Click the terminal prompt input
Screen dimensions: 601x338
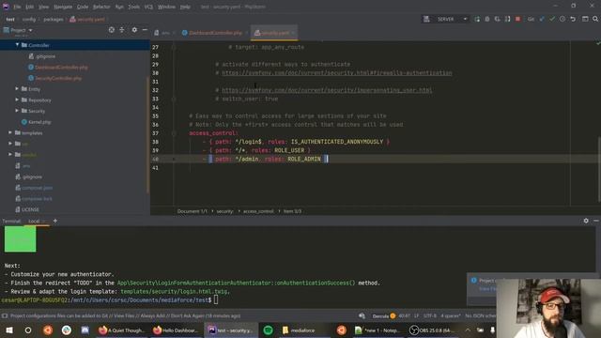(216, 300)
